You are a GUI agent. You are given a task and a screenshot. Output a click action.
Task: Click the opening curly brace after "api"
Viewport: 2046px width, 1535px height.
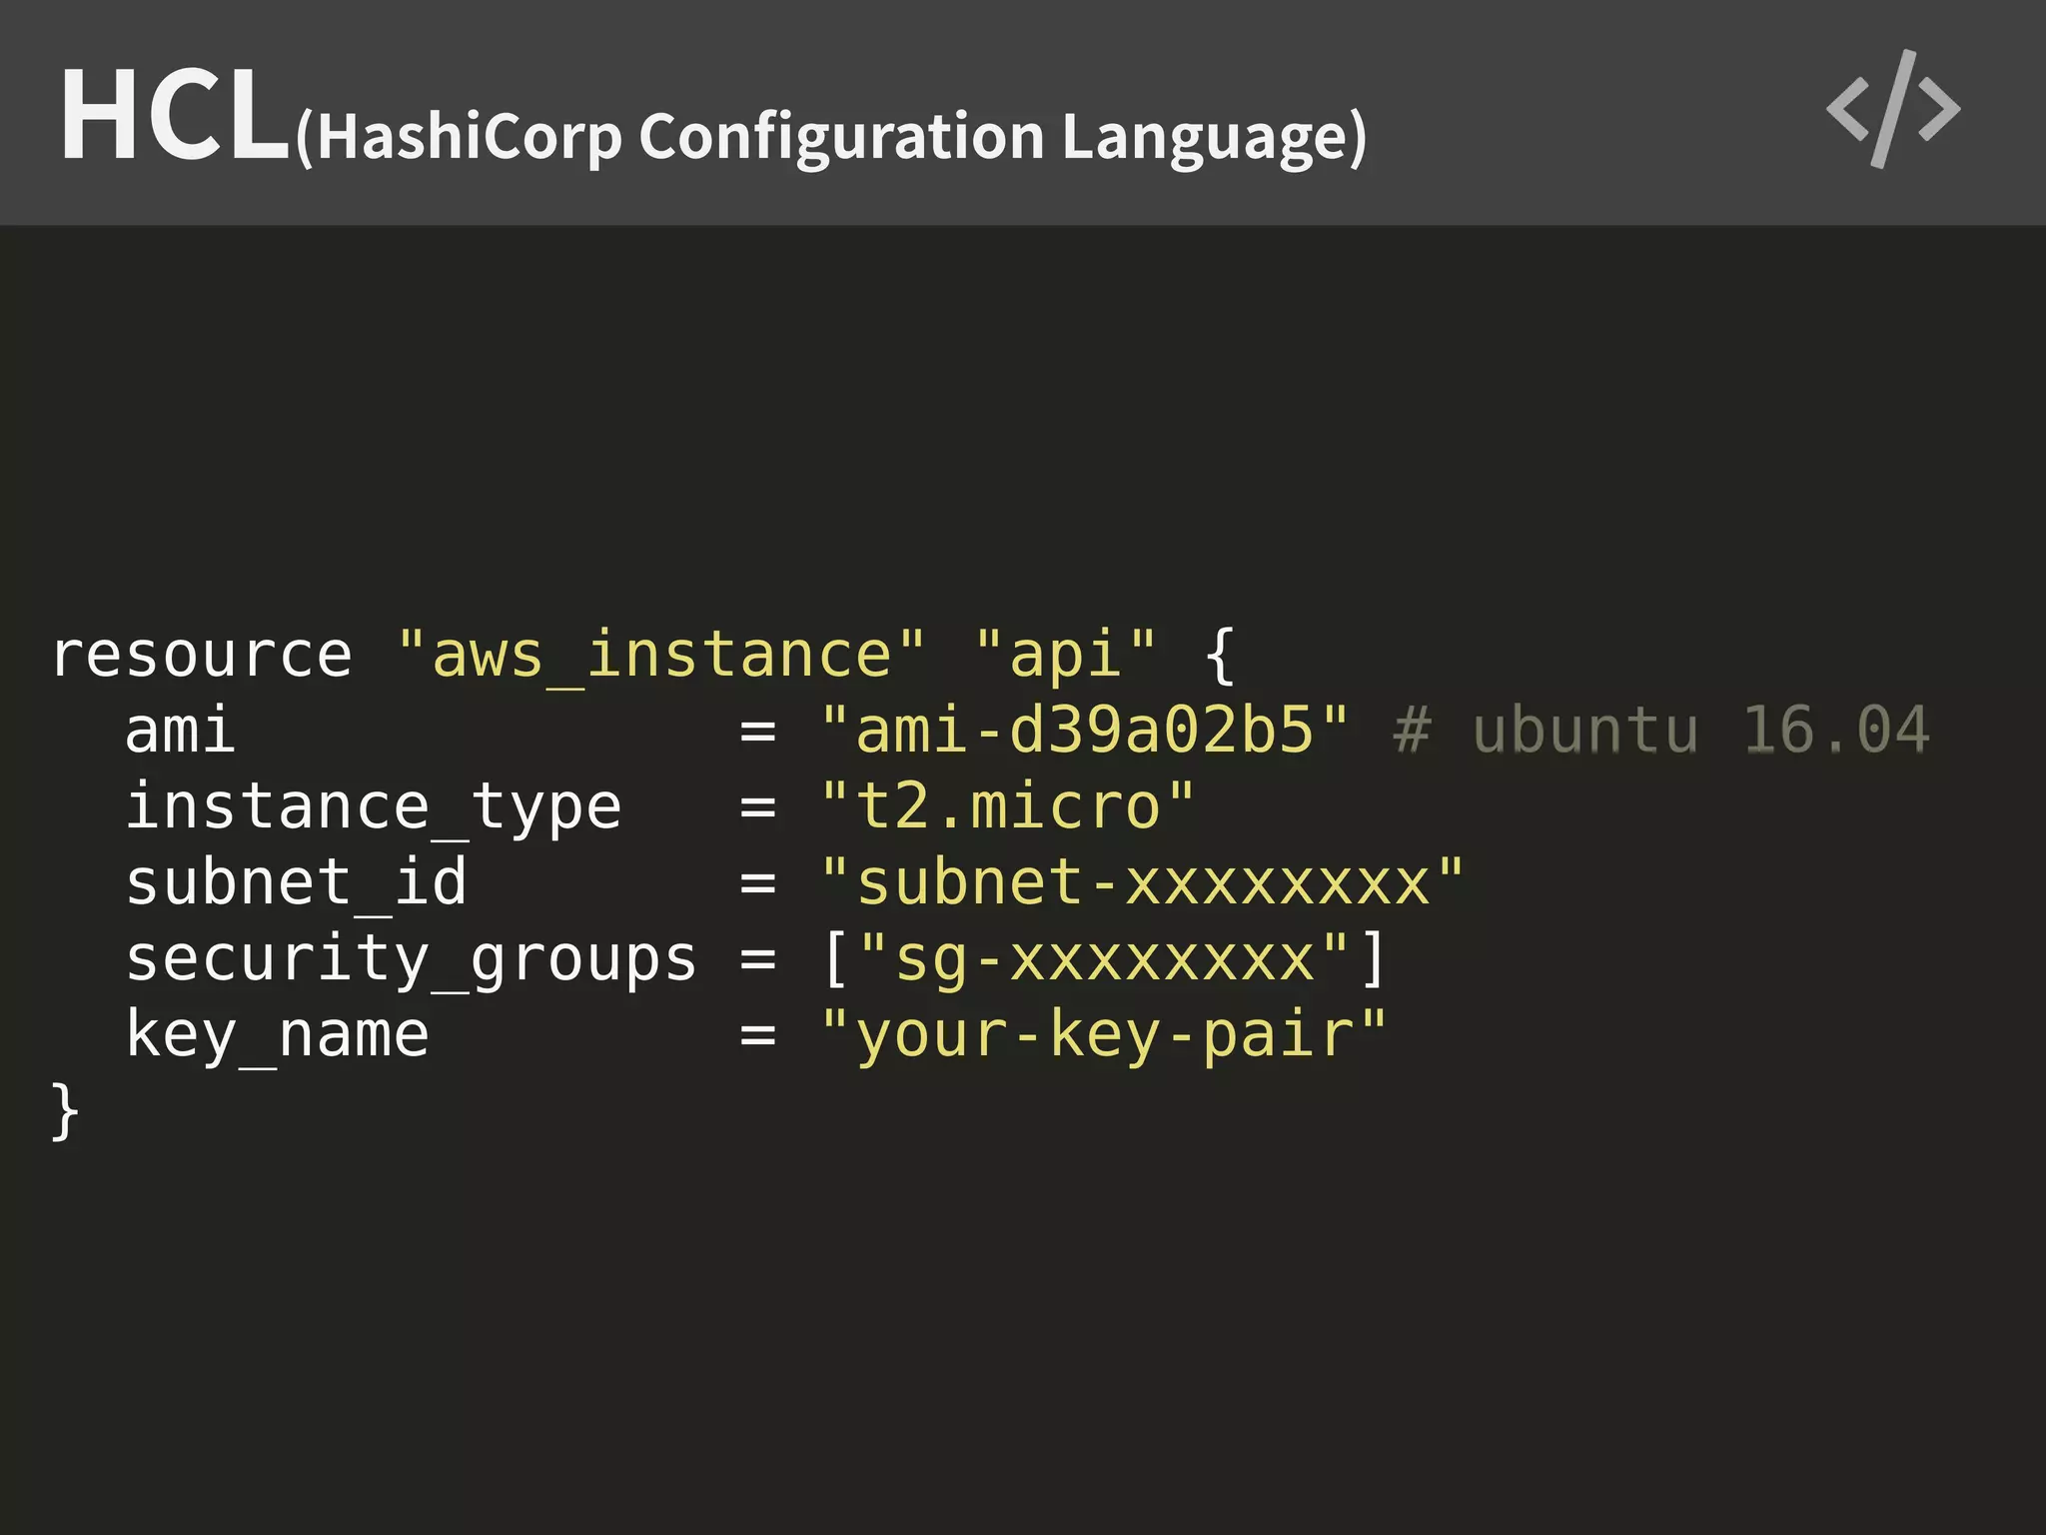[x=1220, y=656]
